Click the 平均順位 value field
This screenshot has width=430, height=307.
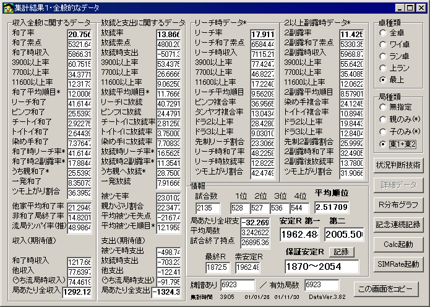332,207
